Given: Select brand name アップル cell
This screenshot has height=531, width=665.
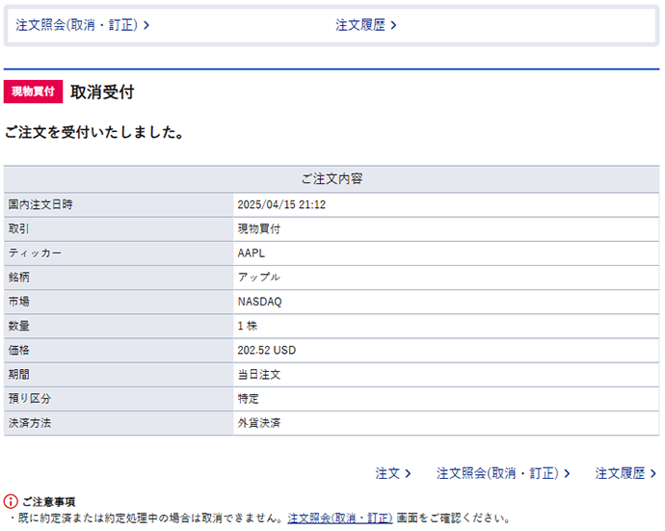Looking at the screenshot, I should tap(258, 278).
